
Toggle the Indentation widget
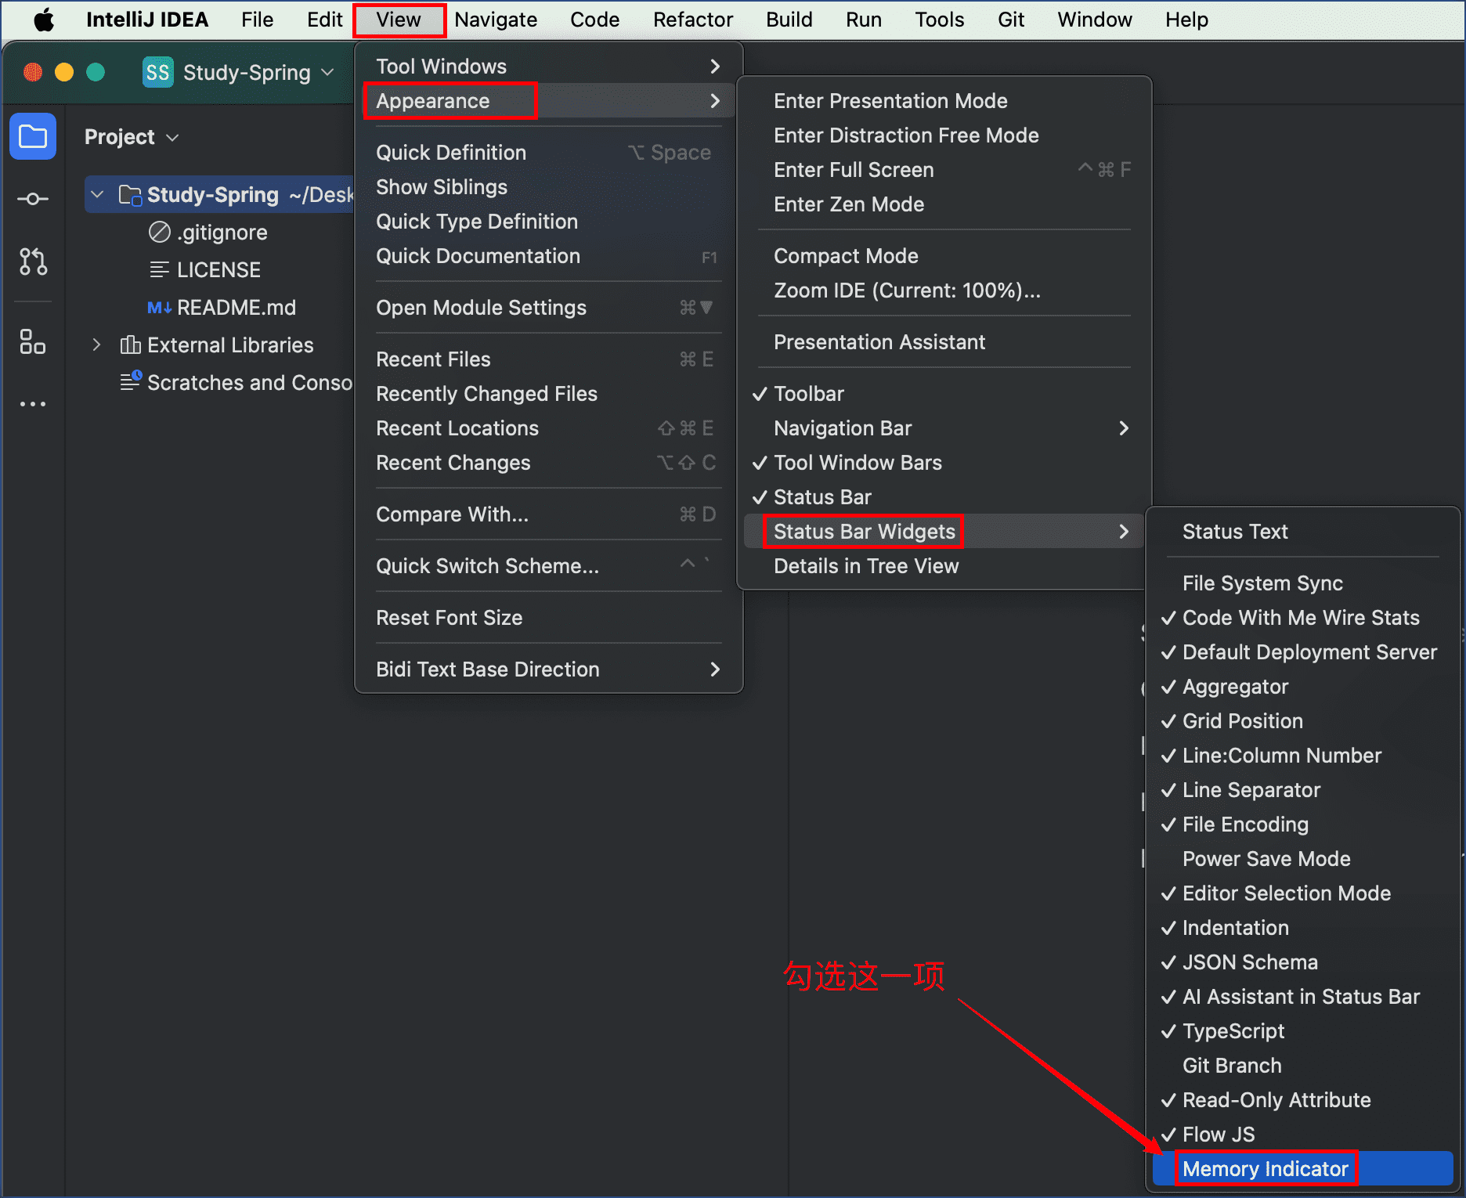click(x=1303, y=928)
